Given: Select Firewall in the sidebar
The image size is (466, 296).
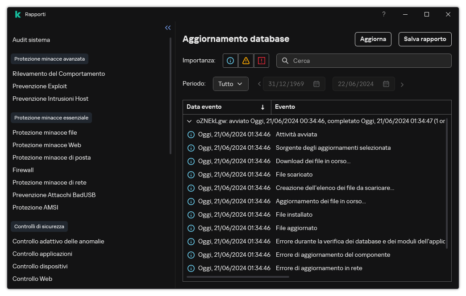Looking at the screenshot, I should coord(23,170).
